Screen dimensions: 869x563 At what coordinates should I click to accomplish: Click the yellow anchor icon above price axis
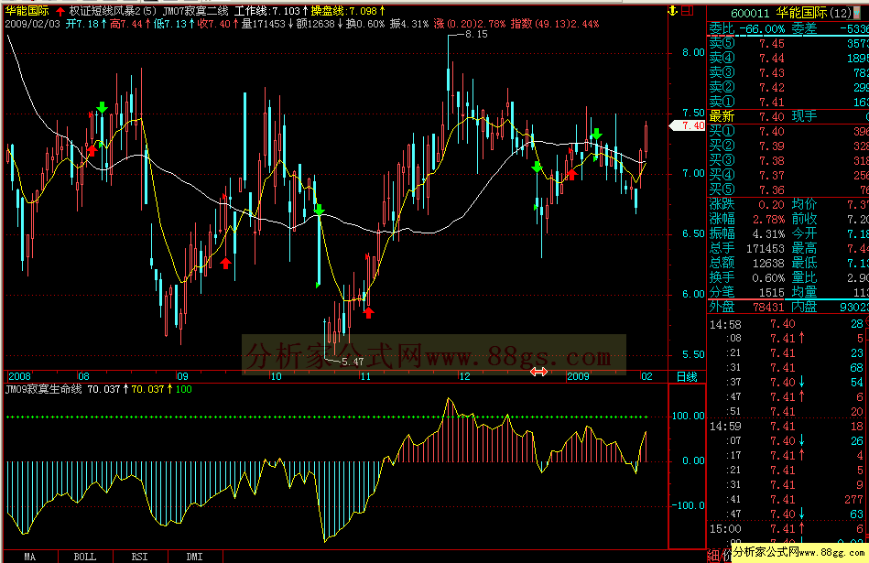coord(673,11)
